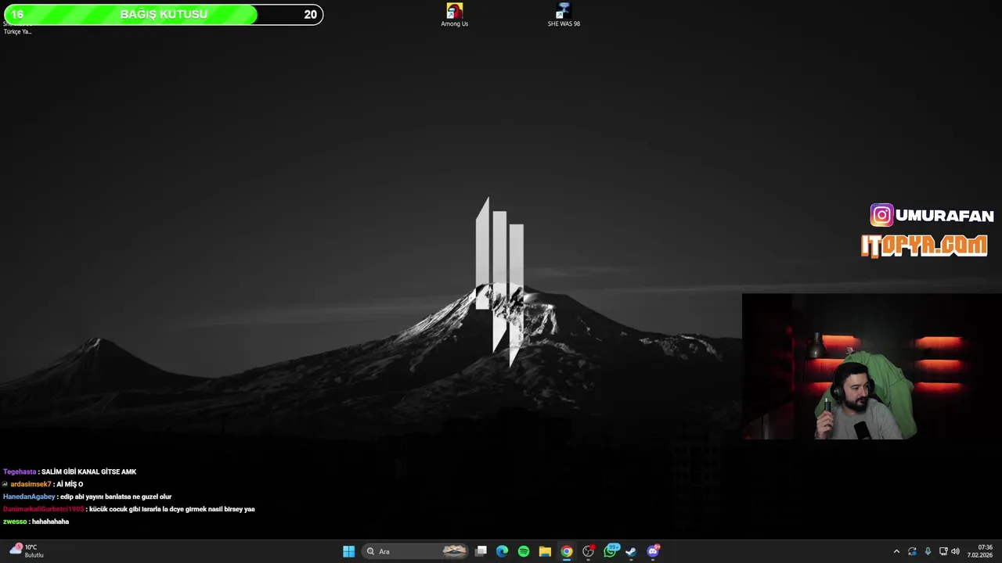The width and height of the screenshot is (1002, 563).
Task: Expand the hidden system tray icons chevron
Action: tap(896, 551)
